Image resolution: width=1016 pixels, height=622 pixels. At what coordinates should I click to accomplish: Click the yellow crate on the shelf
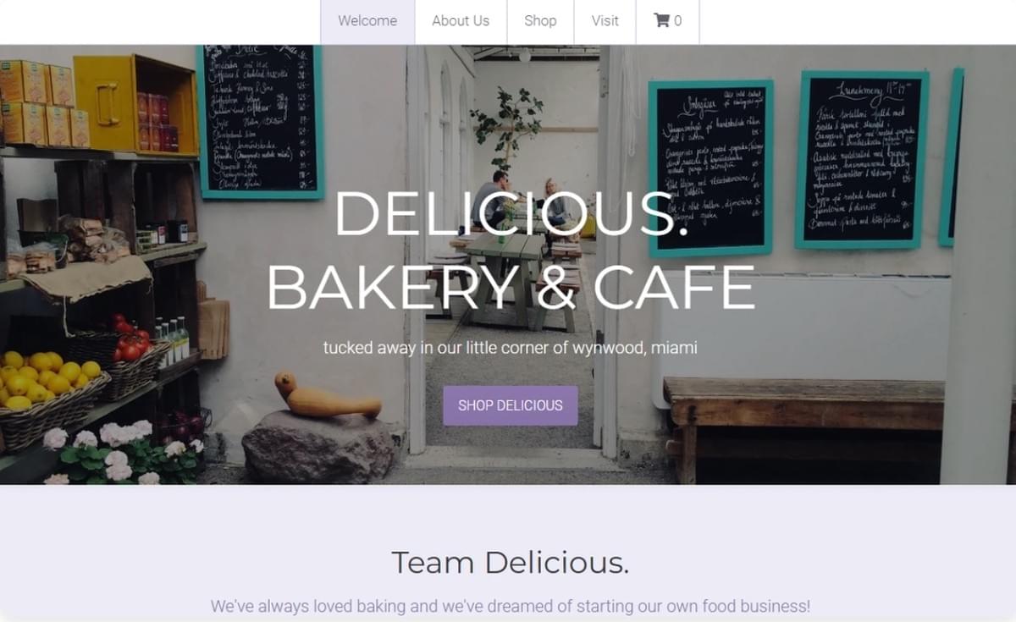click(x=135, y=104)
